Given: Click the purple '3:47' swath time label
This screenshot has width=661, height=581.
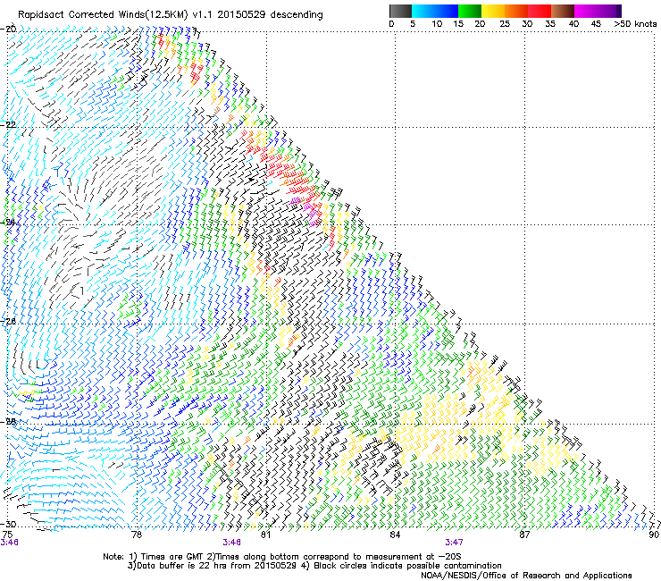Looking at the screenshot, I should [x=454, y=543].
